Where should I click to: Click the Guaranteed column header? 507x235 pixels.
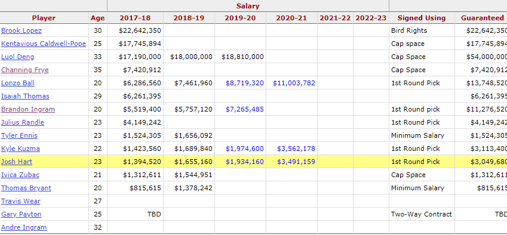point(483,18)
